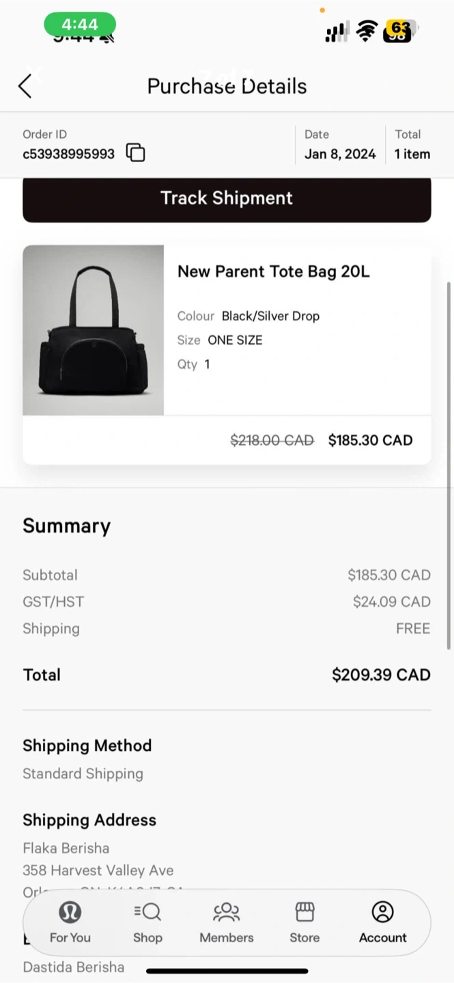454x983 pixels.
Task: Click the page scrollbar on the right
Action: click(x=449, y=464)
